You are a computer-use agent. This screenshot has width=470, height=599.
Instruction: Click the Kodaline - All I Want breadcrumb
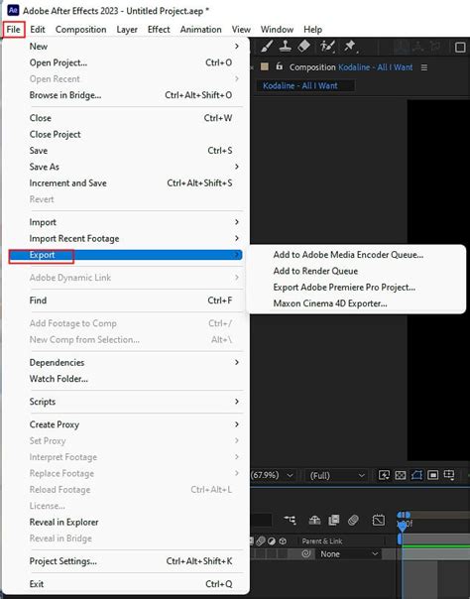(300, 85)
